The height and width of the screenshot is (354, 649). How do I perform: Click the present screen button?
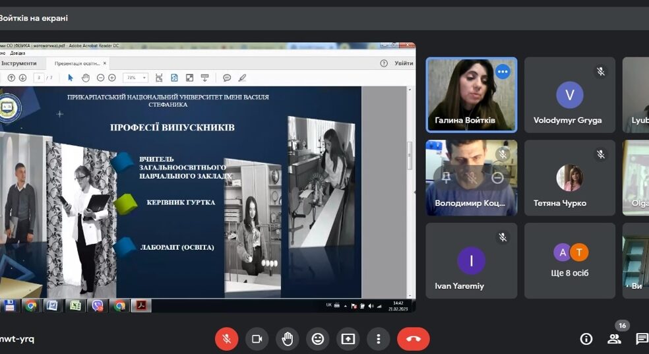tap(348, 339)
